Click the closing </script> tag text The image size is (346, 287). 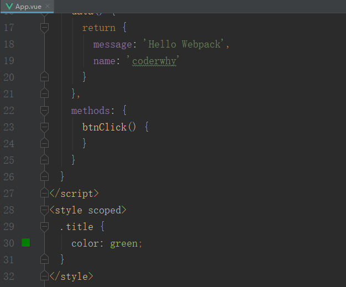[x=74, y=194]
